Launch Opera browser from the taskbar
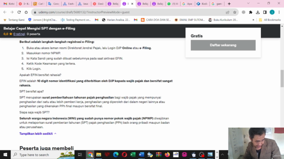The image size is (284, 159). [x=124, y=155]
